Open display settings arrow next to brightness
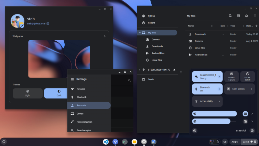This screenshot has width=259, height=146. point(252,121)
